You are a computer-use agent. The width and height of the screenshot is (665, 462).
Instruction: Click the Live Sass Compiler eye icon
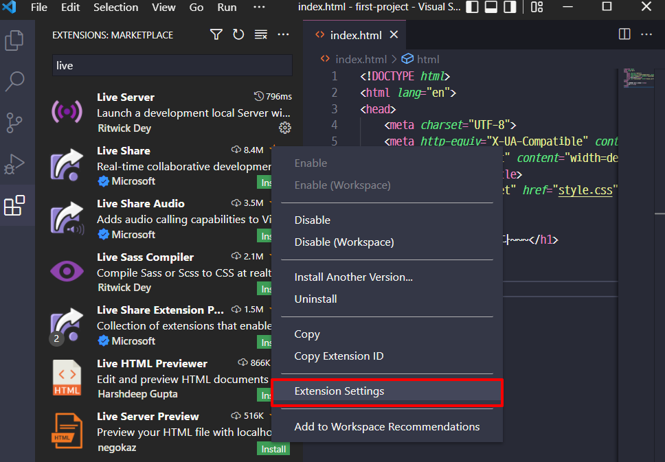67,271
